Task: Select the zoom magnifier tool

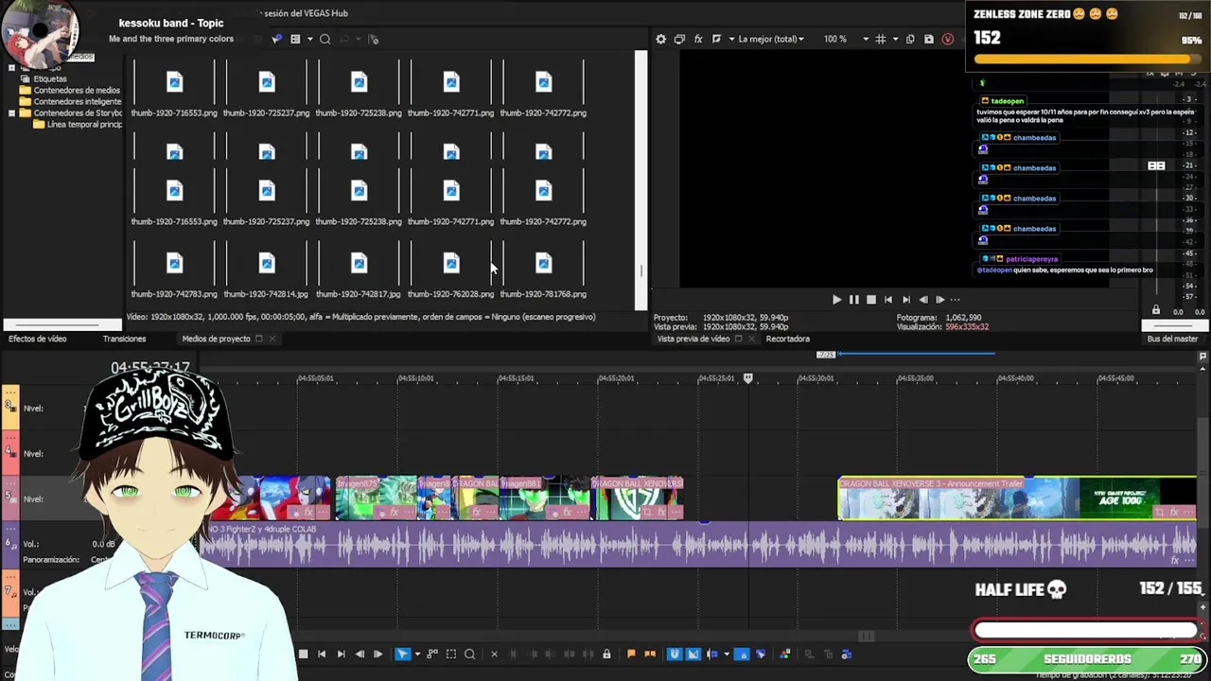Action: [x=469, y=654]
